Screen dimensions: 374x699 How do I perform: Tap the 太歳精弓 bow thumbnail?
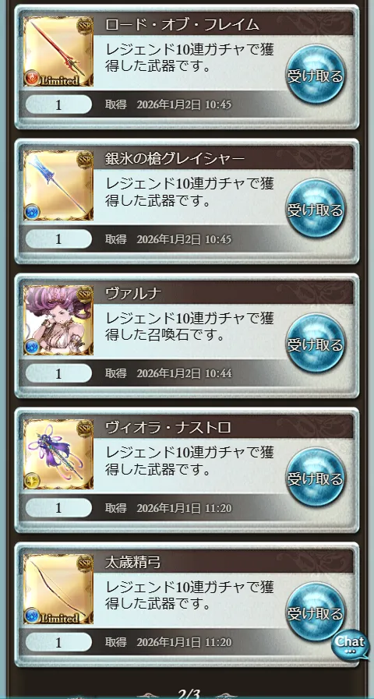[x=58, y=589]
